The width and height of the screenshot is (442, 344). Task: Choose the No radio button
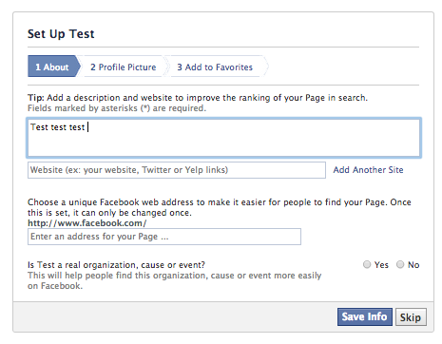(400, 264)
